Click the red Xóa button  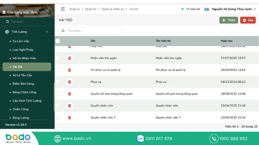[248, 20]
